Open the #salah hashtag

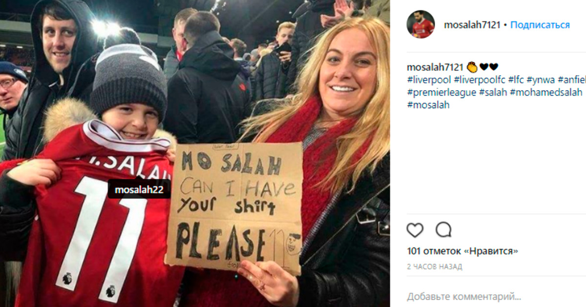(x=493, y=93)
